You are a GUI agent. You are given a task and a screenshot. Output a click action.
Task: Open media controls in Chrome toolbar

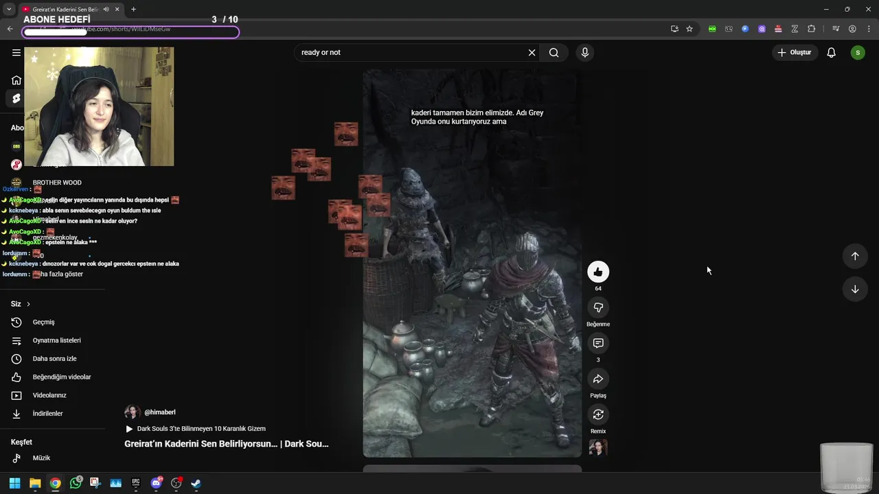836,29
